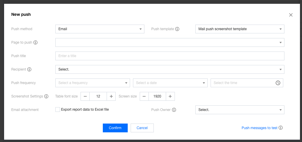Click the Confirm button
This screenshot has height=142, width=302.
(x=115, y=128)
